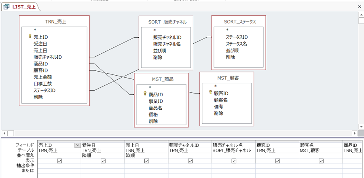Click the primary key icon beside 売上ID
Viewport: 364px width, 178px height.
[30, 37]
